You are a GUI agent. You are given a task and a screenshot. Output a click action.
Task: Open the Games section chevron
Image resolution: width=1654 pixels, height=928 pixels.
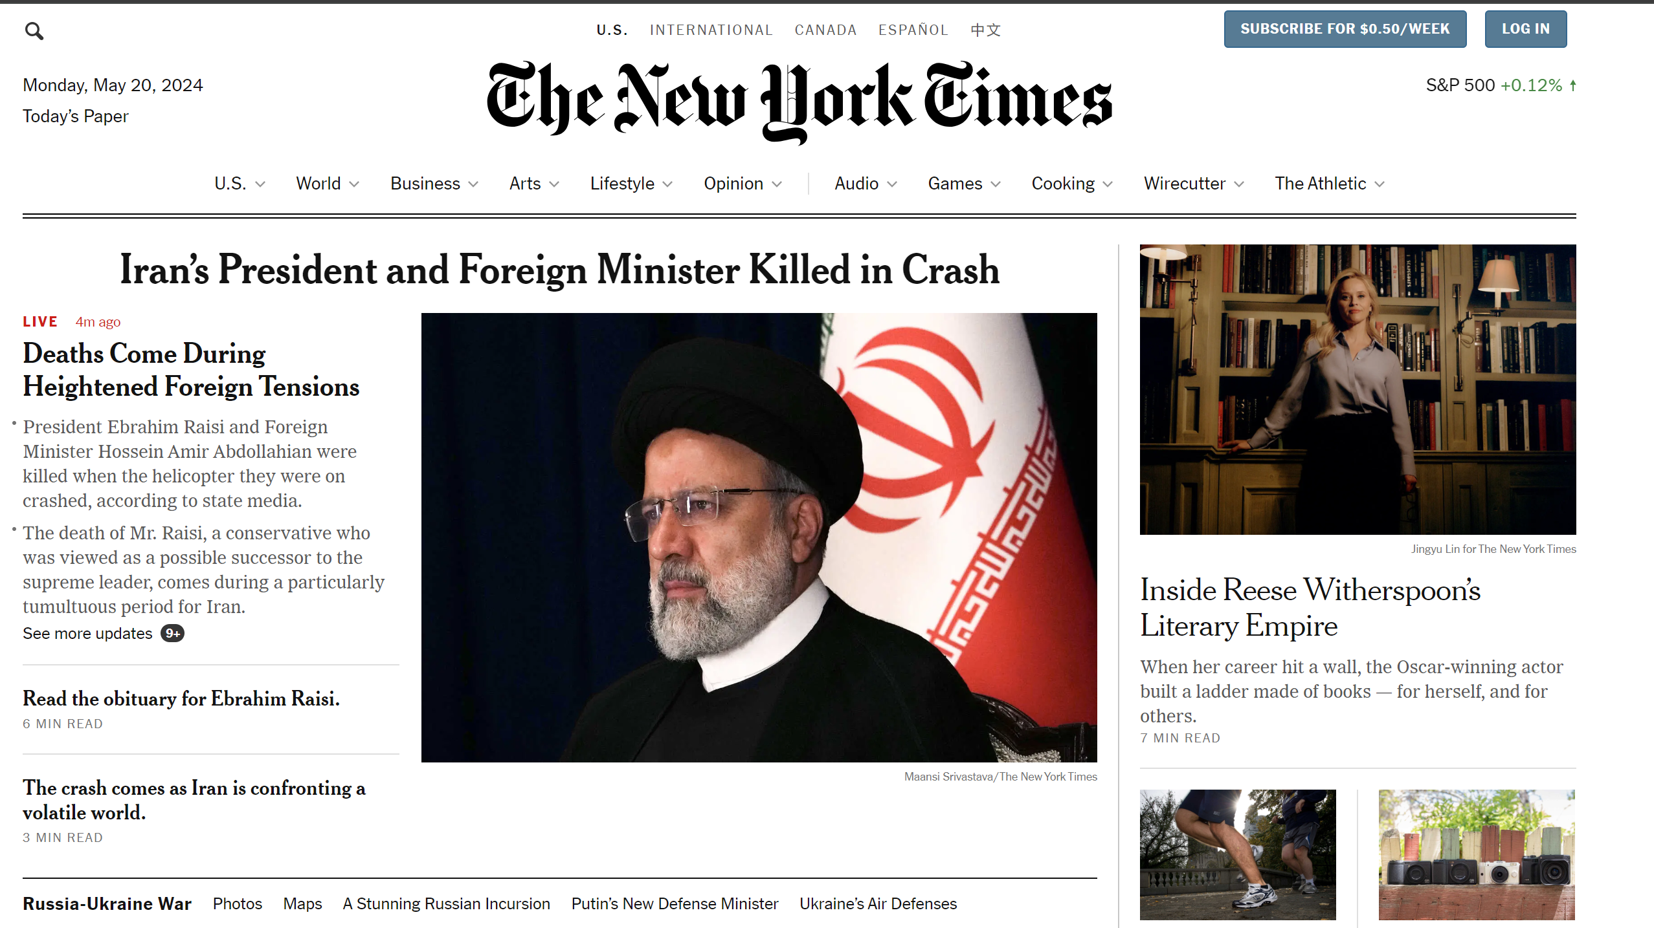tap(996, 184)
